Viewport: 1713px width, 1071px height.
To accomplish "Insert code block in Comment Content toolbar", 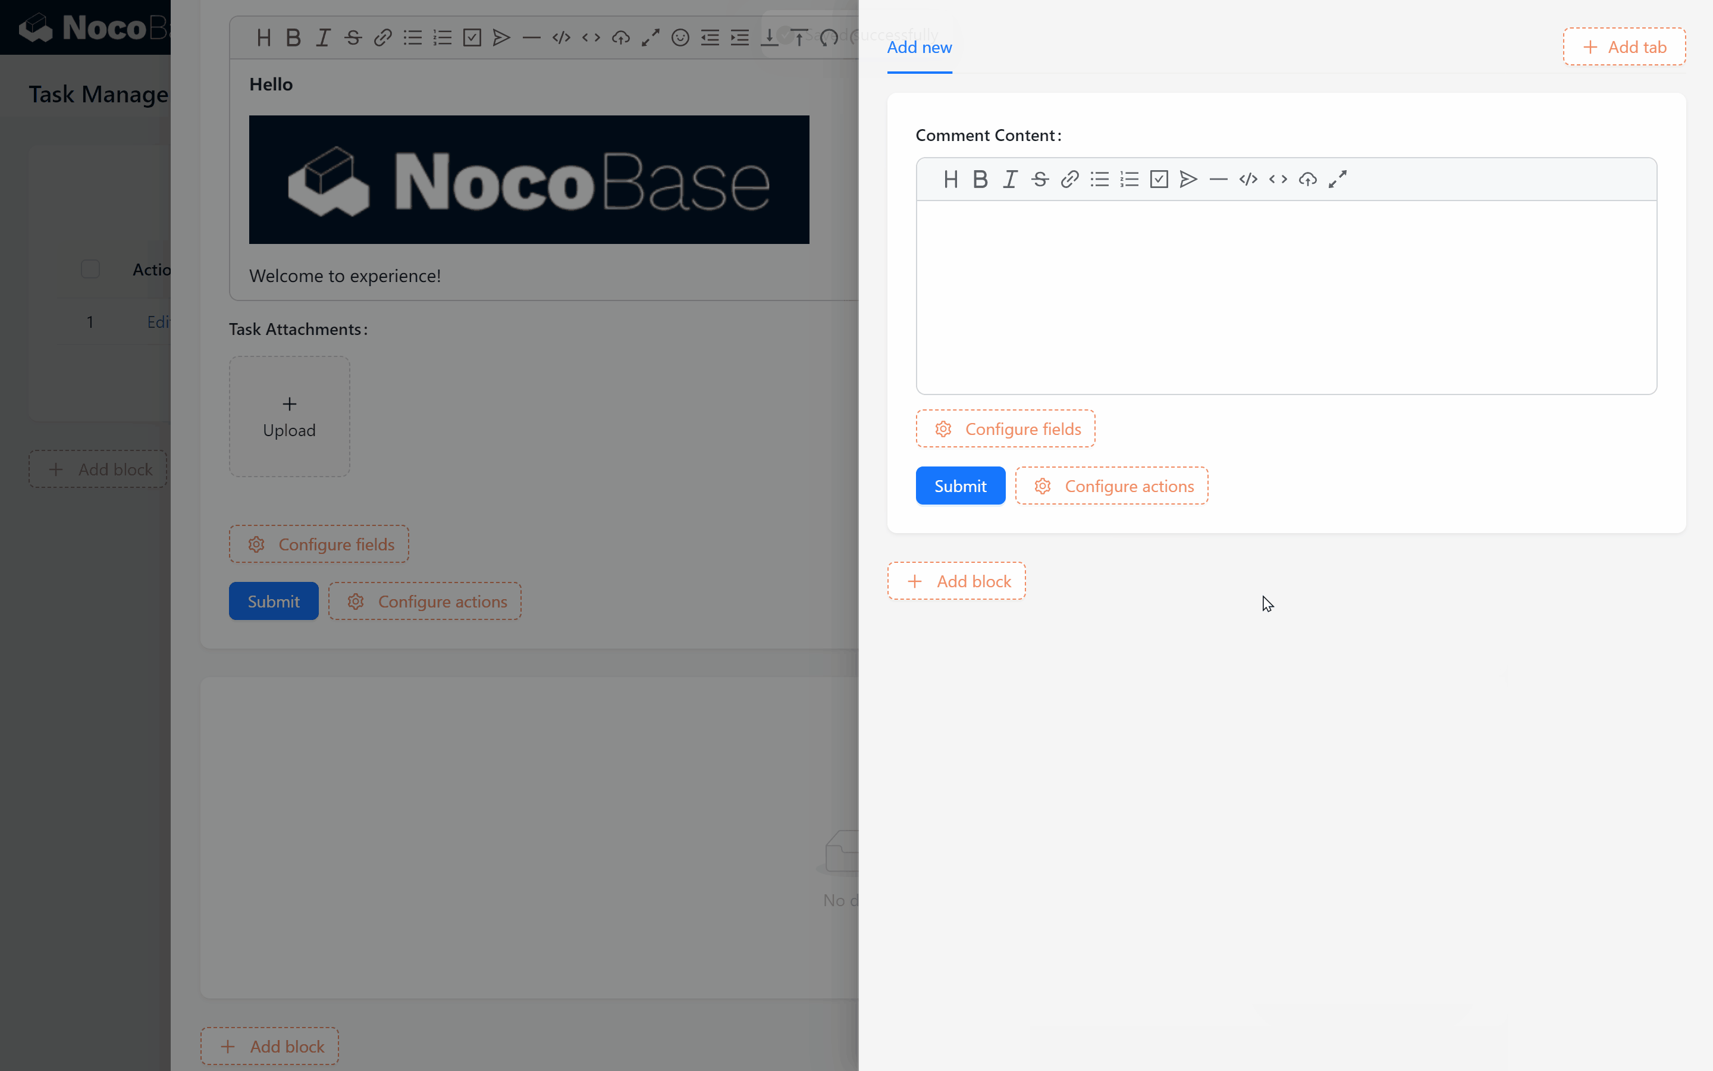I will (1248, 179).
